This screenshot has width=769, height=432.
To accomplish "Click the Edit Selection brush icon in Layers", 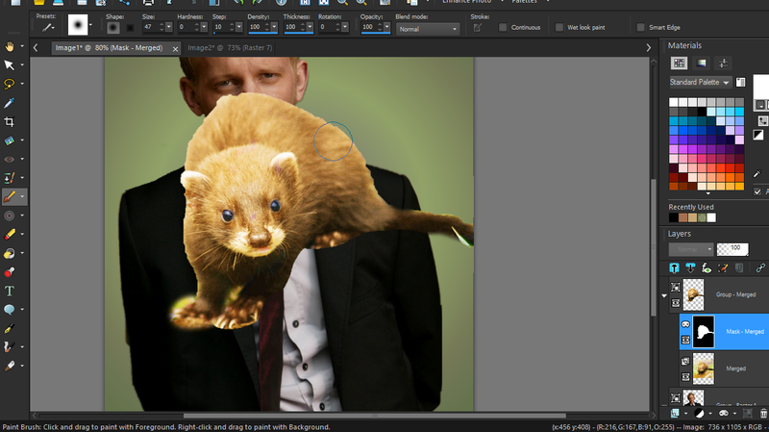I will click(723, 267).
